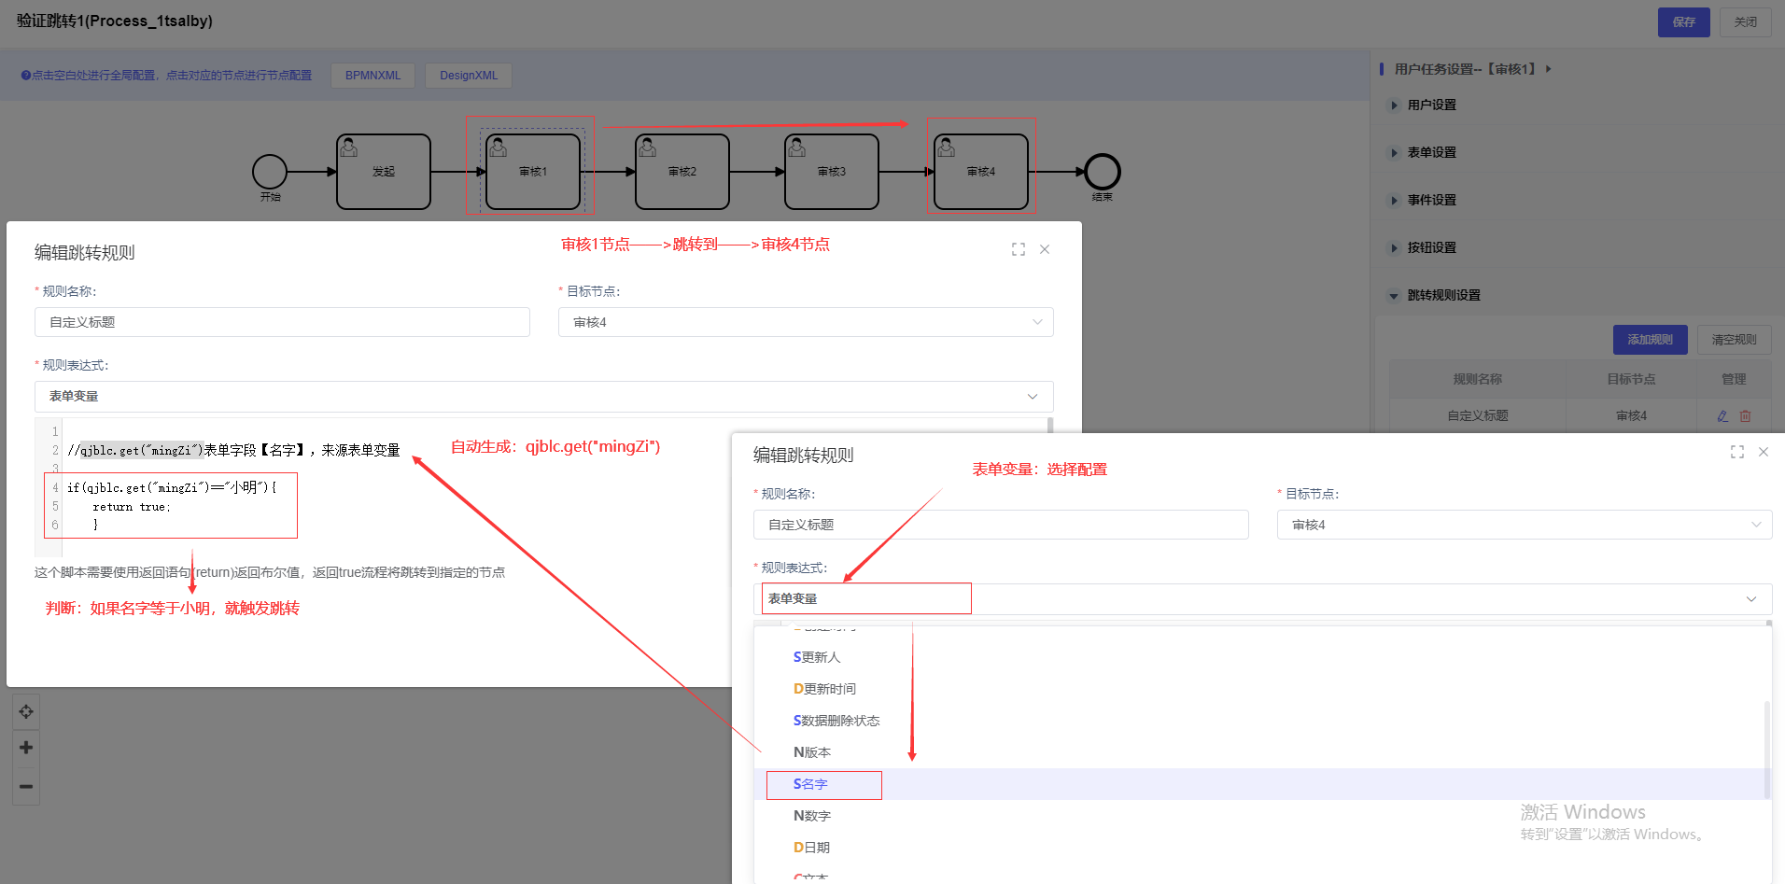
Task: Click the 添加规则 button
Action: coord(1649,340)
